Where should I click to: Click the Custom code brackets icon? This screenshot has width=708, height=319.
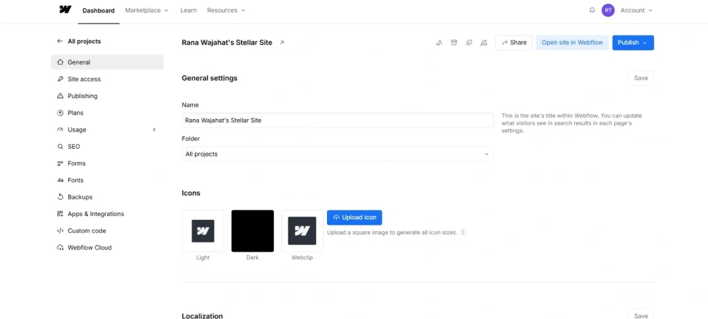(x=60, y=231)
